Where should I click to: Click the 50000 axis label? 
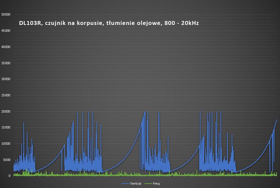[x=6, y=15]
